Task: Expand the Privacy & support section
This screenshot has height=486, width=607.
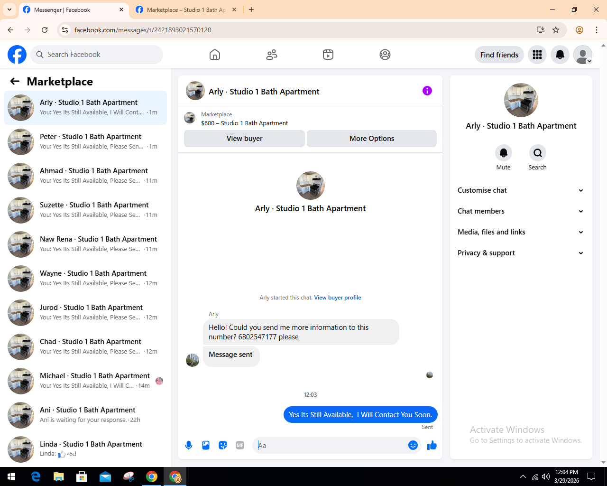Action: point(521,253)
